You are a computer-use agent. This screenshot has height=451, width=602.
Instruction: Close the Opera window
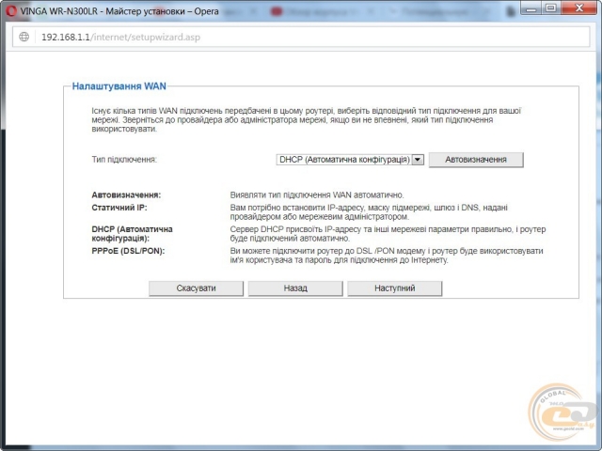click(579, 8)
